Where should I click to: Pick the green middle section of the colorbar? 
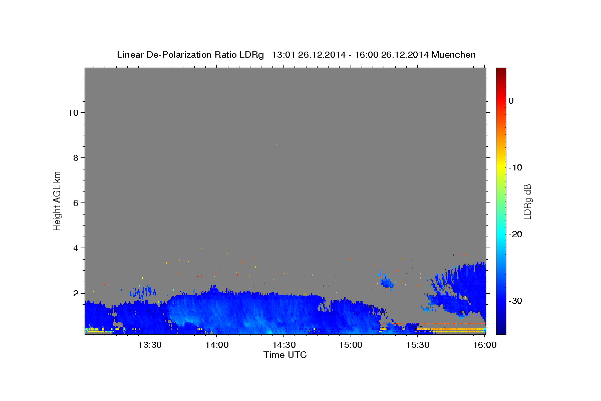(501, 200)
